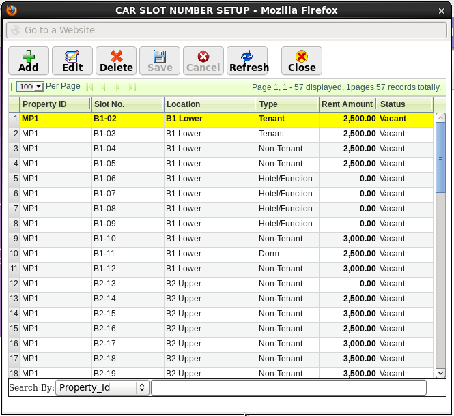
Task: Go to the previous page arrow
Action: click(x=103, y=87)
